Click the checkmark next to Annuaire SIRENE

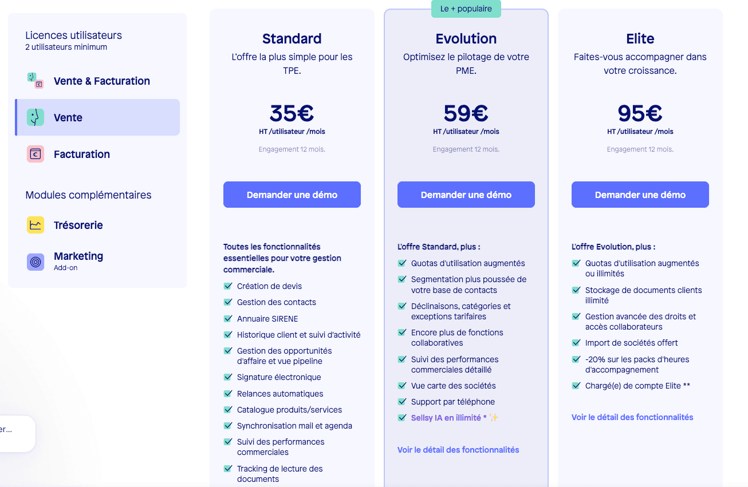pos(227,318)
